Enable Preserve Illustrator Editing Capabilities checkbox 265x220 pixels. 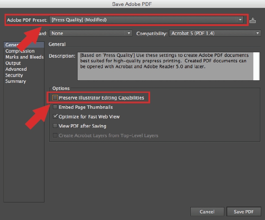55,98
